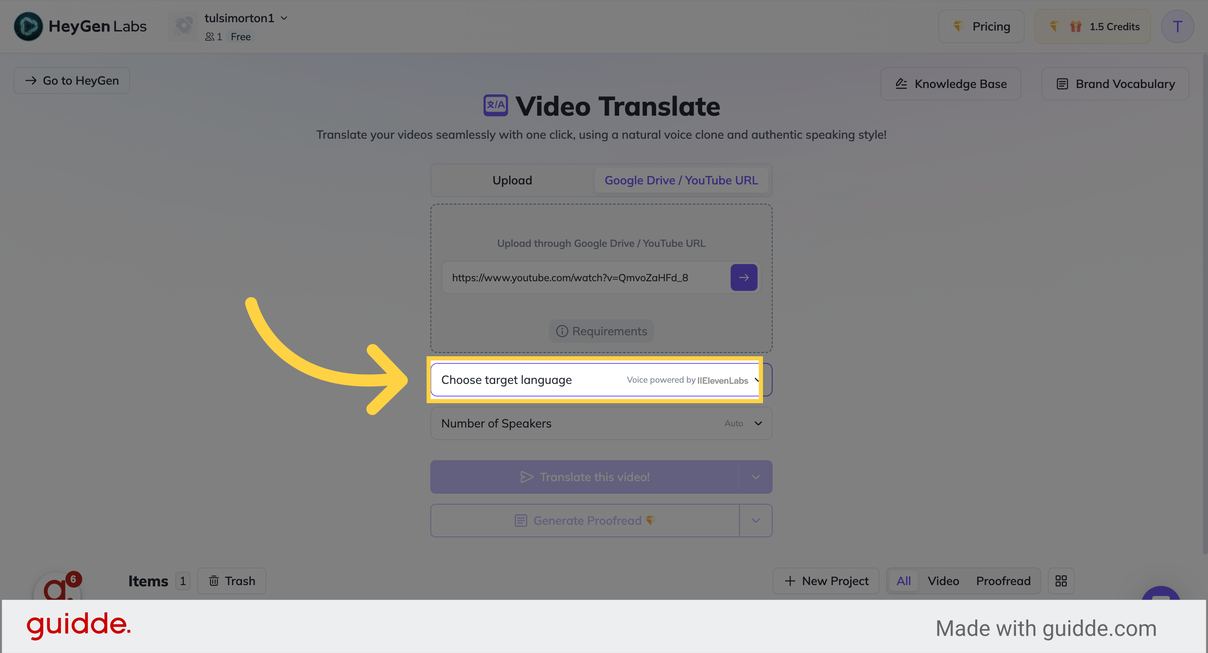Screen dimensions: 1208x653
Task: Check remaining credits via 1.5 Credits badge
Action: [1093, 26]
